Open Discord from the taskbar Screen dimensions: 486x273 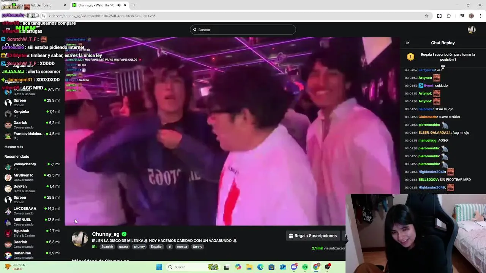(x=294, y=267)
